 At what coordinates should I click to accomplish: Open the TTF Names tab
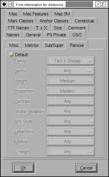click(18, 28)
